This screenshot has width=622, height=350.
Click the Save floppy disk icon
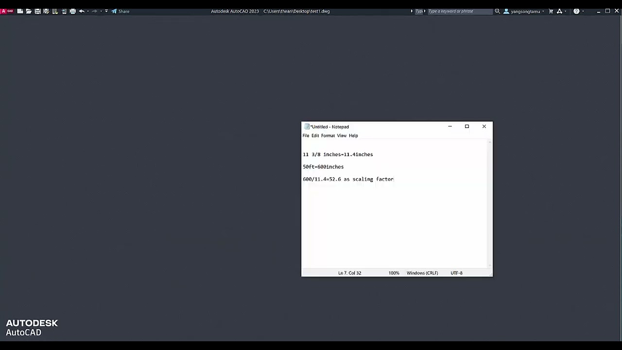pyautogui.click(x=37, y=11)
